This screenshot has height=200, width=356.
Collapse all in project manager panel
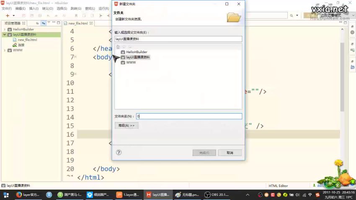pyautogui.click(x=37, y=23)
